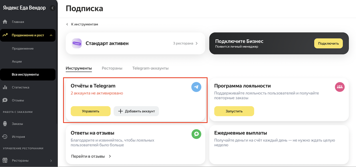Click the Подключить button
Viewport: 356px width, 167px height.
pos(328,43)
